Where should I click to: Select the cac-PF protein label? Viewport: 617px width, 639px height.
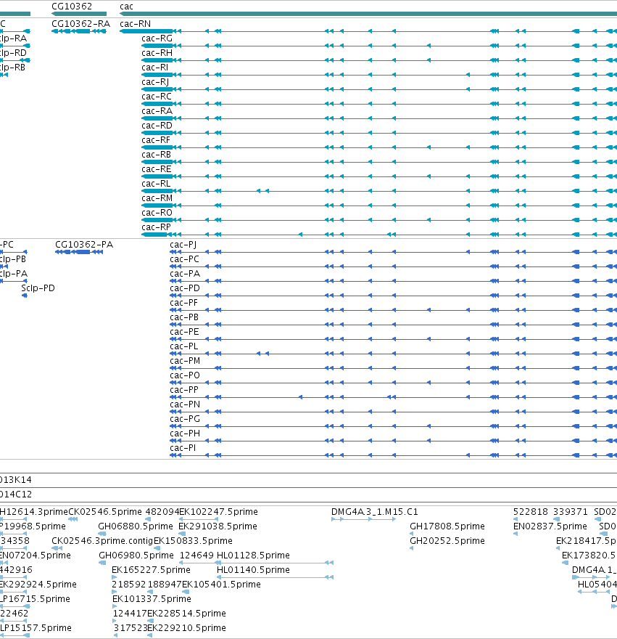(x=183, y=304)
